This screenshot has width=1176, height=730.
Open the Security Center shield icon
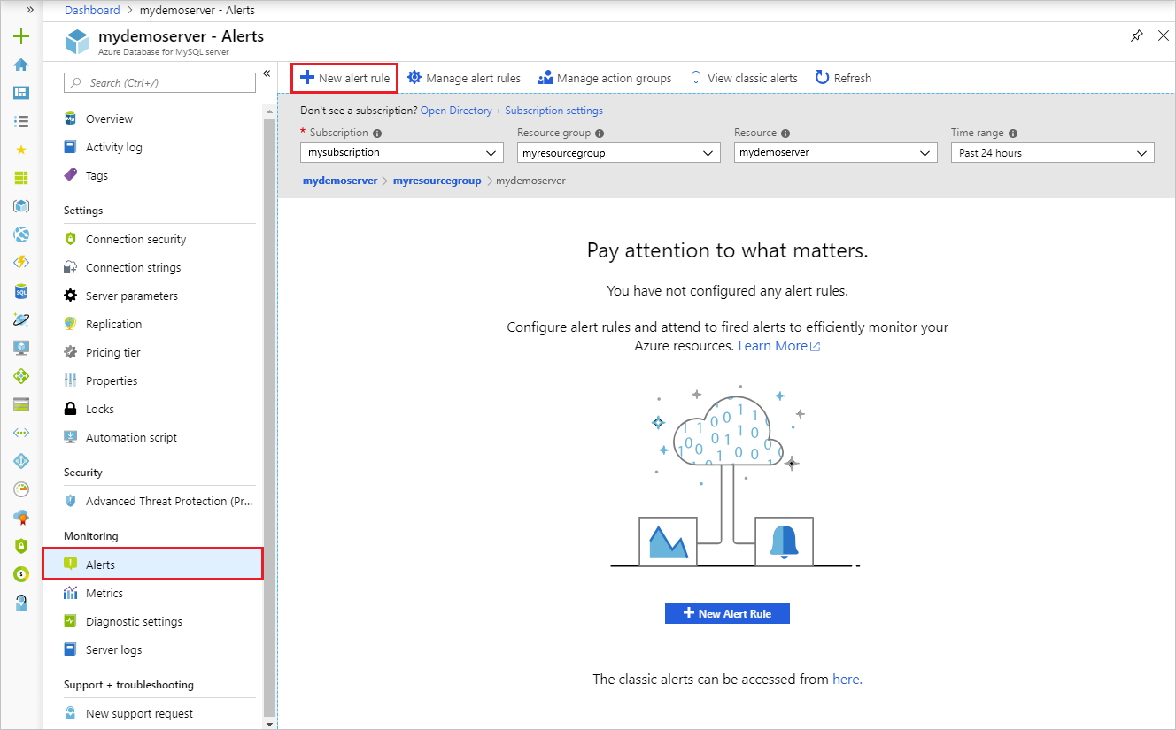pyautogui.click(x=21, y=546)
